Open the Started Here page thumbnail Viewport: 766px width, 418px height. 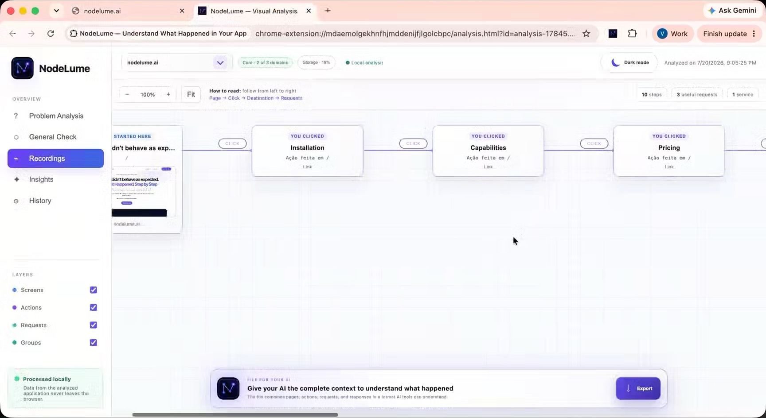point(144,192)
